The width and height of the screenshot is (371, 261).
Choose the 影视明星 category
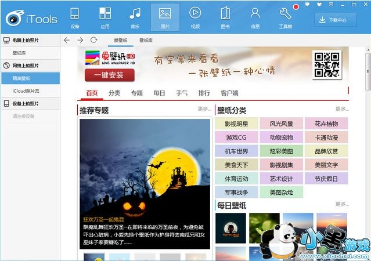click(236, 124)
